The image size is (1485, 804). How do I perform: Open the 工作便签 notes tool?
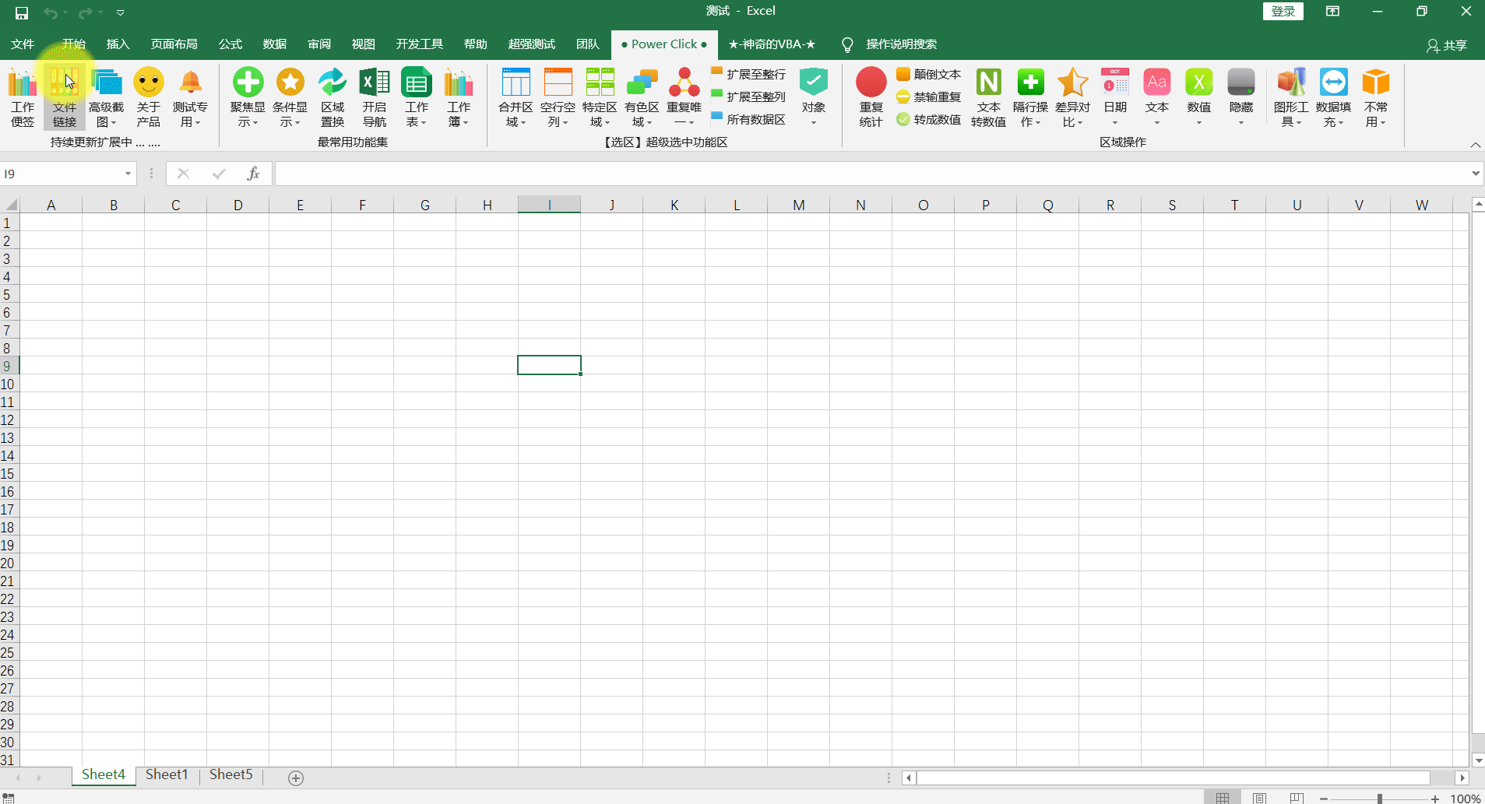(23, 97)
